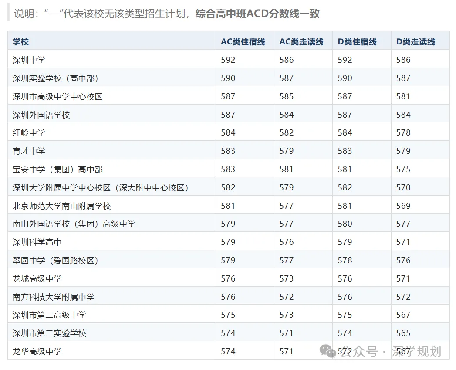Click the AC类住宿线 column header
The width and height of the screenshot is (456, 370).
click(x=243, y=42)
